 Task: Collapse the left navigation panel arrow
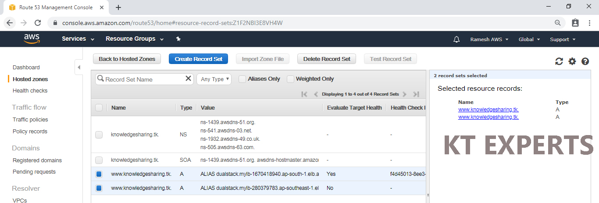click(79, 67)
